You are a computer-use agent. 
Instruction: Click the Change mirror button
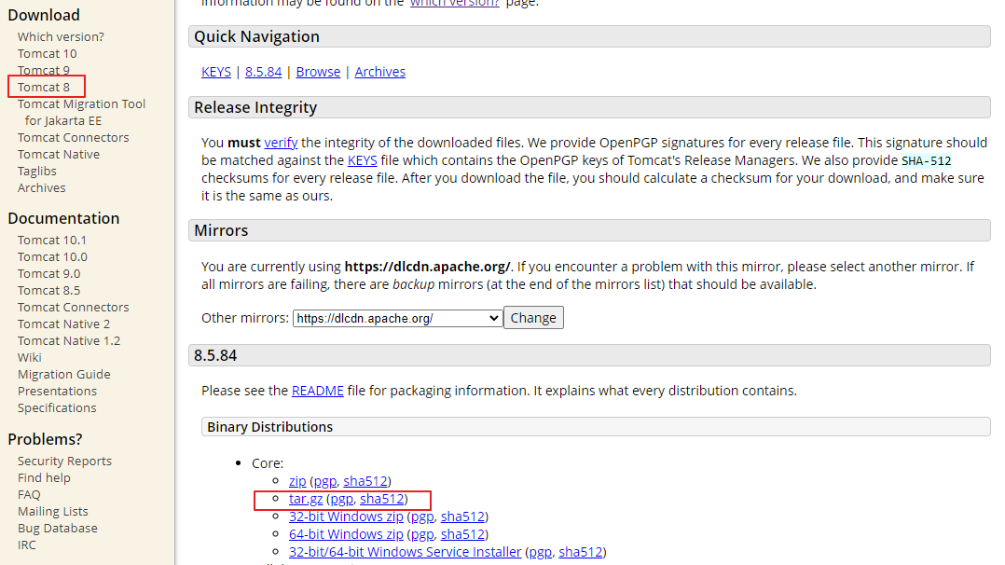(x=533, y=317)
